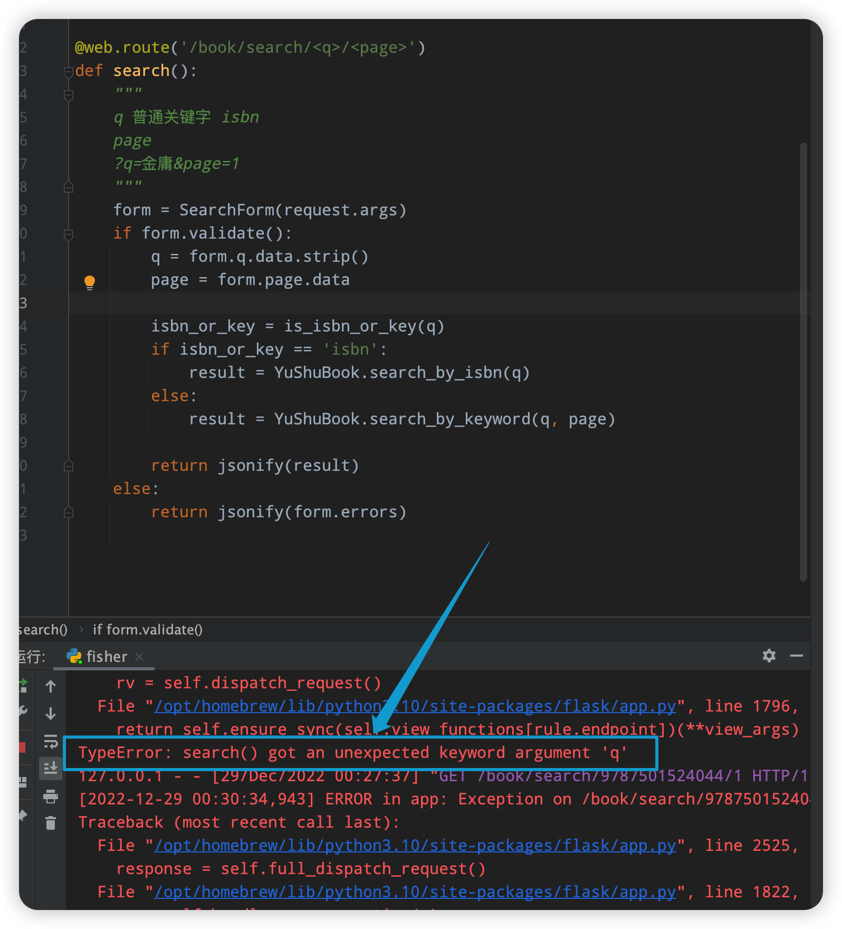Close the fisher run tab
This screenshot has width=842, height=929.
(x=139, y=656)
